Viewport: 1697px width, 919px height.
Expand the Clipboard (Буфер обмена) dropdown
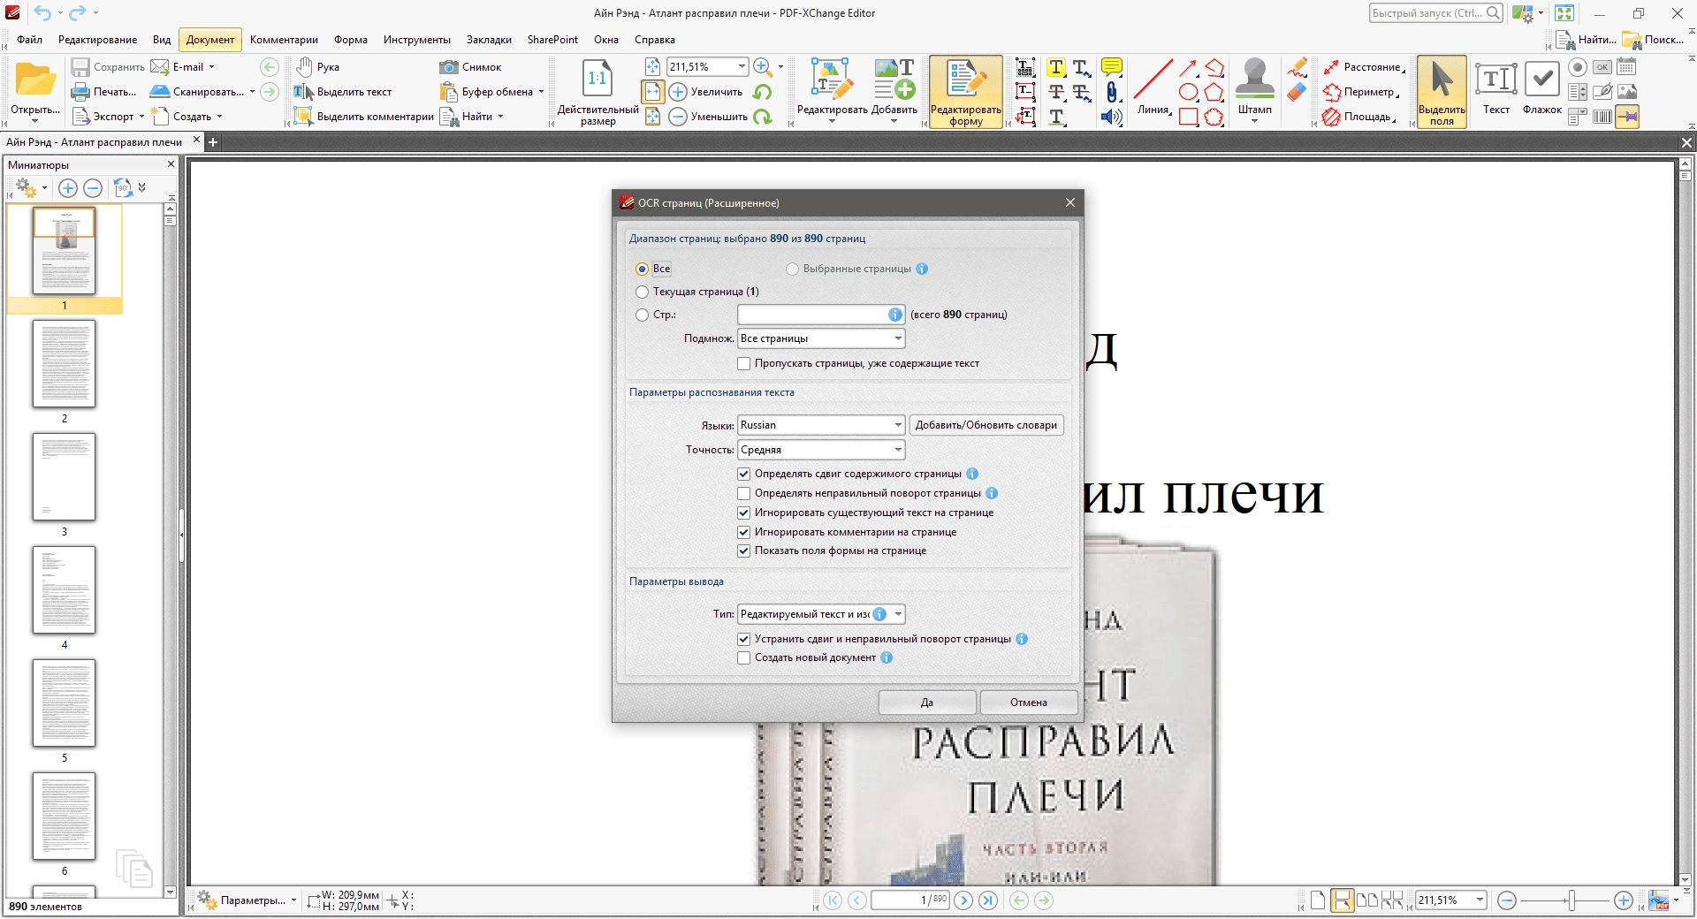pos(541,92)
